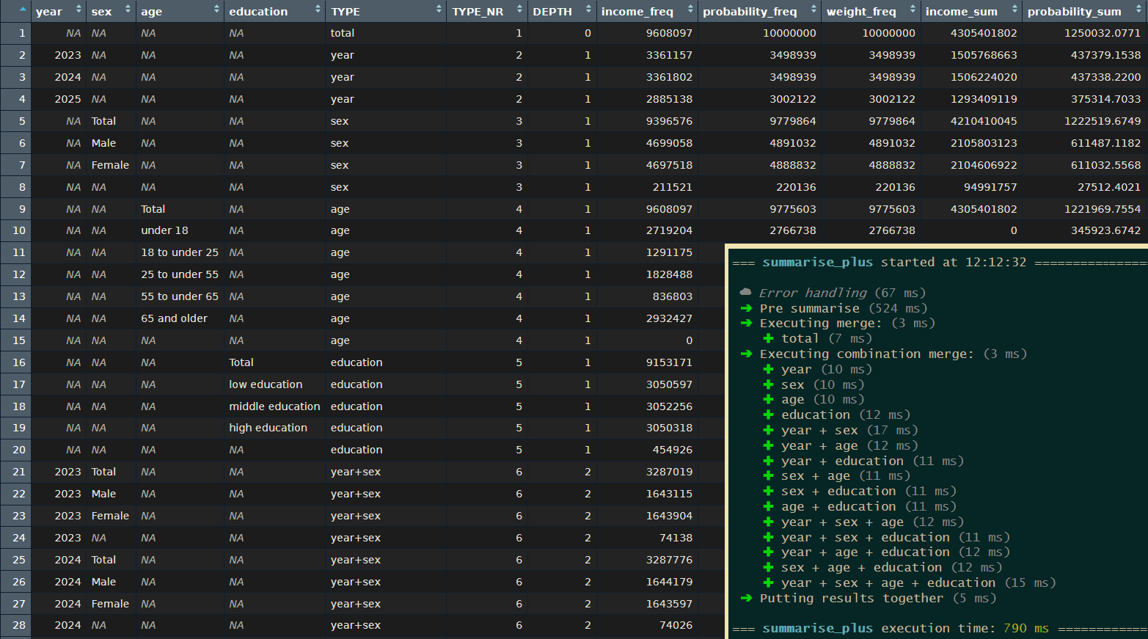The width and height of the screenshot is (1148, 639).
Task: Sort table by the sex column arrows
Action: [128, 10]
